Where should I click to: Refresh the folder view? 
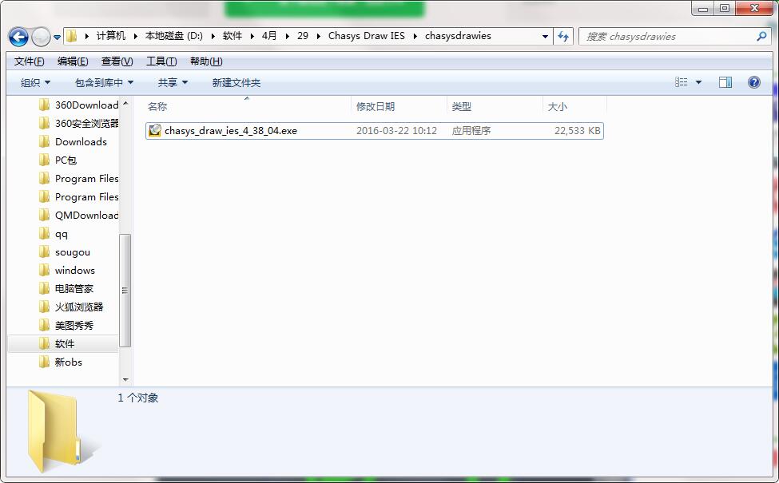563,36
